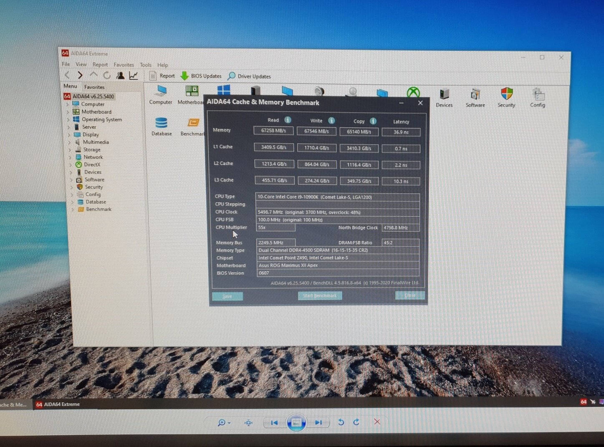Click the CPU Type field value
This screenshot has height=447, width=604.
[337, 197]
